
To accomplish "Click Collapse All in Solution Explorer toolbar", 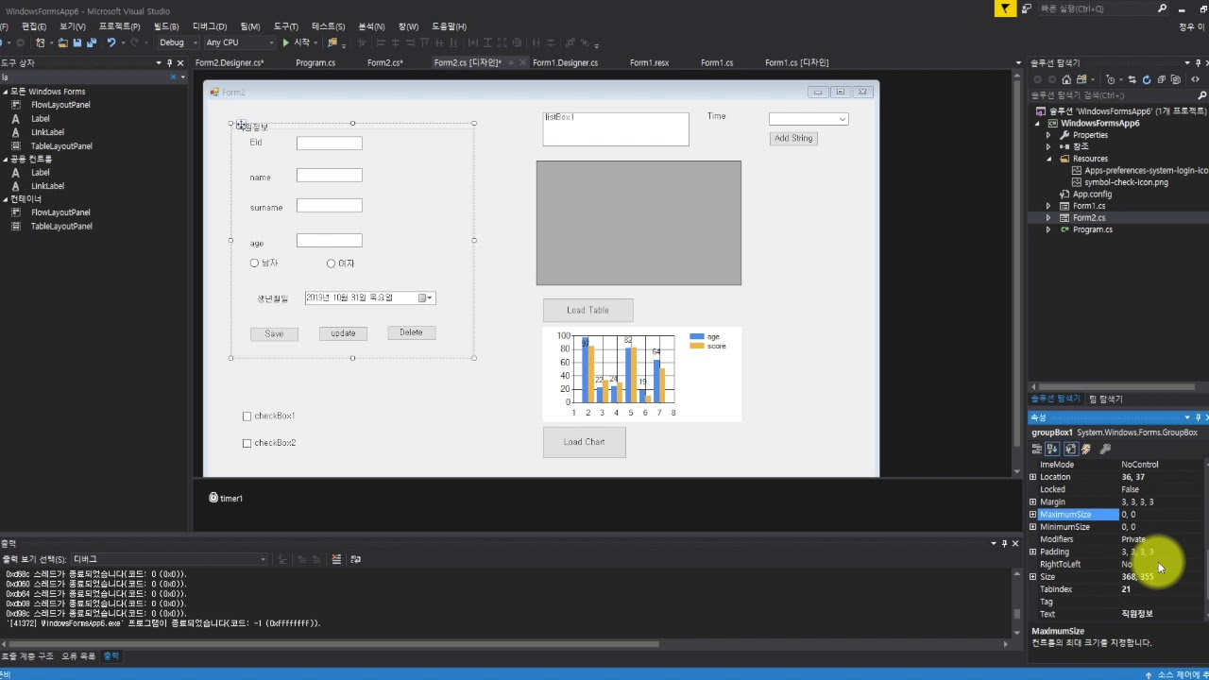I will [x=1161, y=79].
